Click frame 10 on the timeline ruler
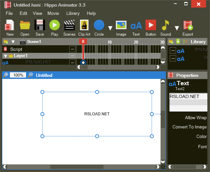This screenshot has height=172, width=210. (109, 42)
